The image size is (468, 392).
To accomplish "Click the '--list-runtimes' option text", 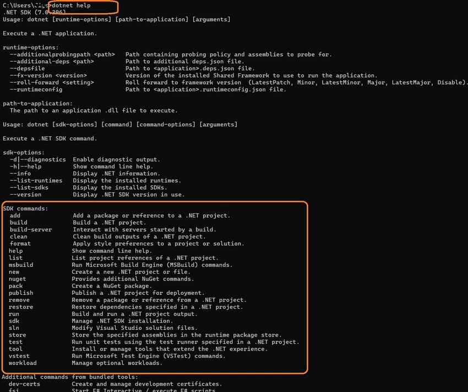I will coord(36,180).
